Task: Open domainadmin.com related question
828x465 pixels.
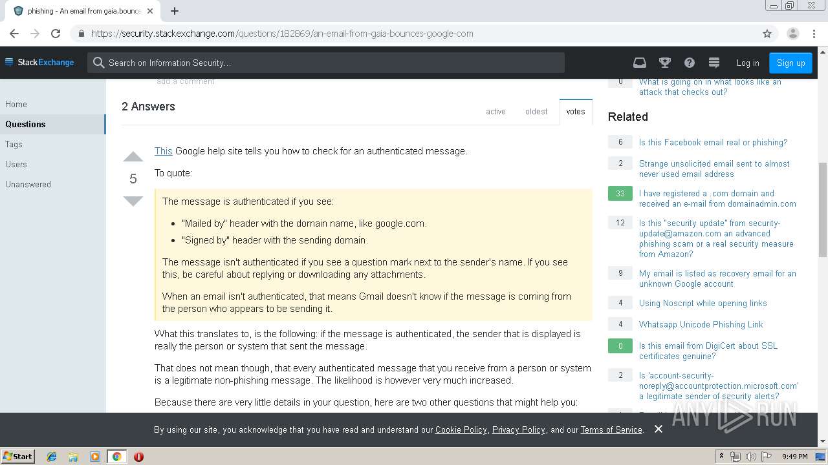Action: click(717, 198)
